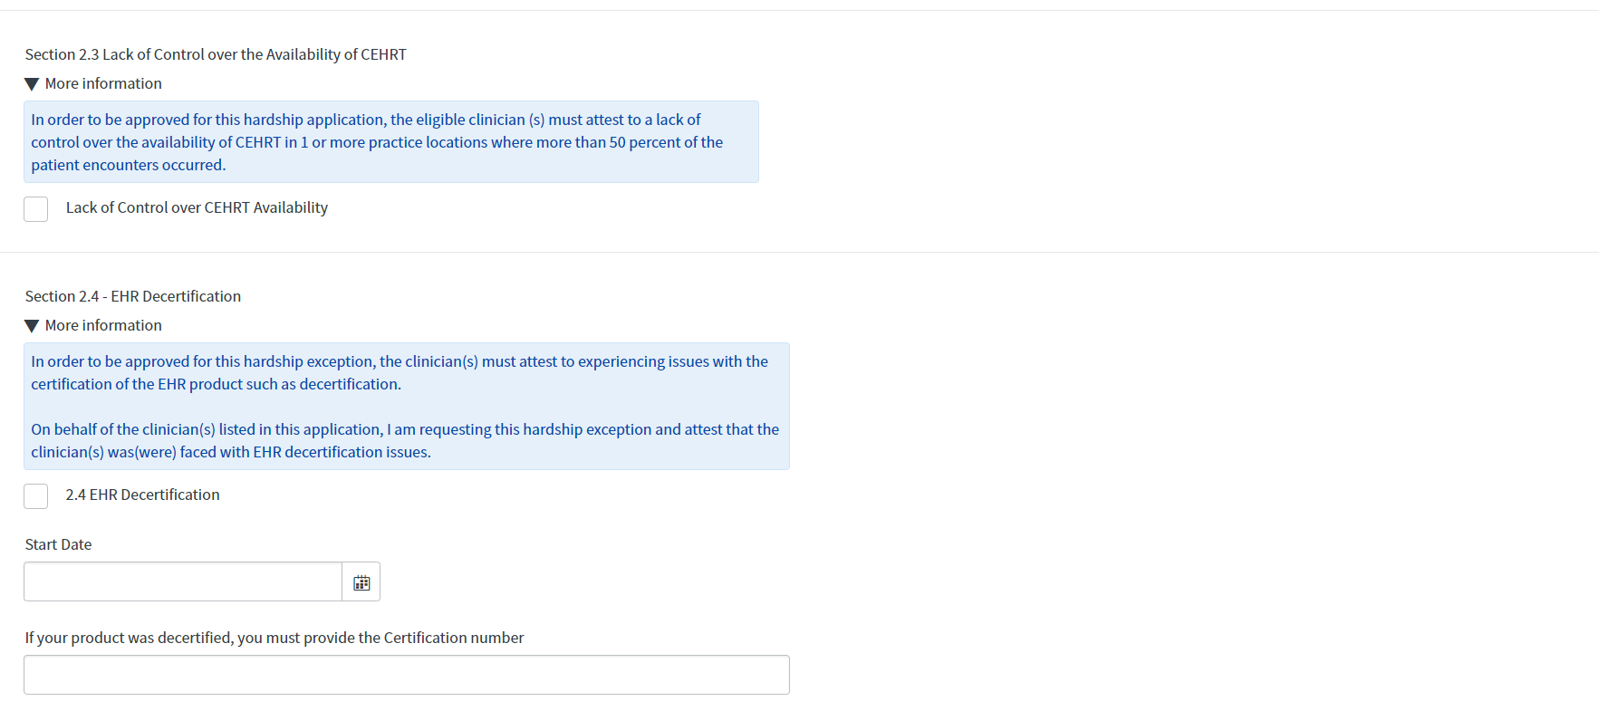
Task: Click 'More information' text under Section 2.3
Action: coord(103,84)
